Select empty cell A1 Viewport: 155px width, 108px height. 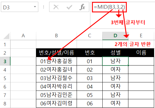point(23,44)
